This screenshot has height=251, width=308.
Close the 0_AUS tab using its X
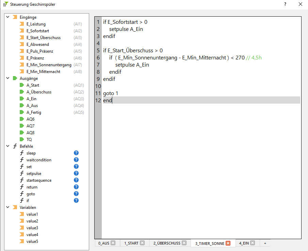click(113, 243)
